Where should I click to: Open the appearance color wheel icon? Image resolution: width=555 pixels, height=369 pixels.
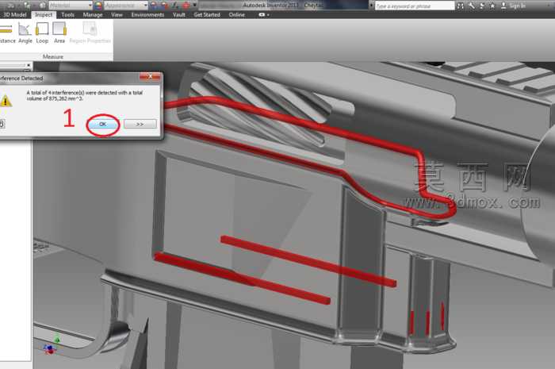coord(98,6)
